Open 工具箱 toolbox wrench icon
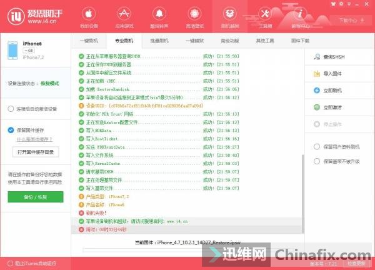 (x=265, y=14)
